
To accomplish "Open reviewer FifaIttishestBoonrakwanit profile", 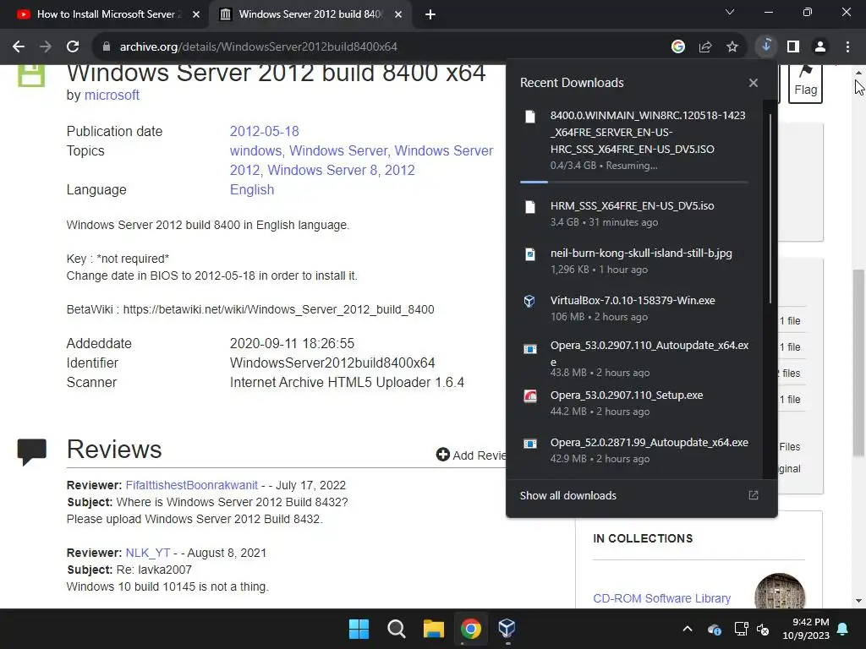I will [x=192, y=485].
